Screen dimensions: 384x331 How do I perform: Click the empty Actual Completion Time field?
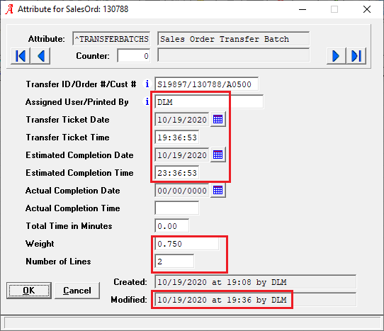pos(177,208)
